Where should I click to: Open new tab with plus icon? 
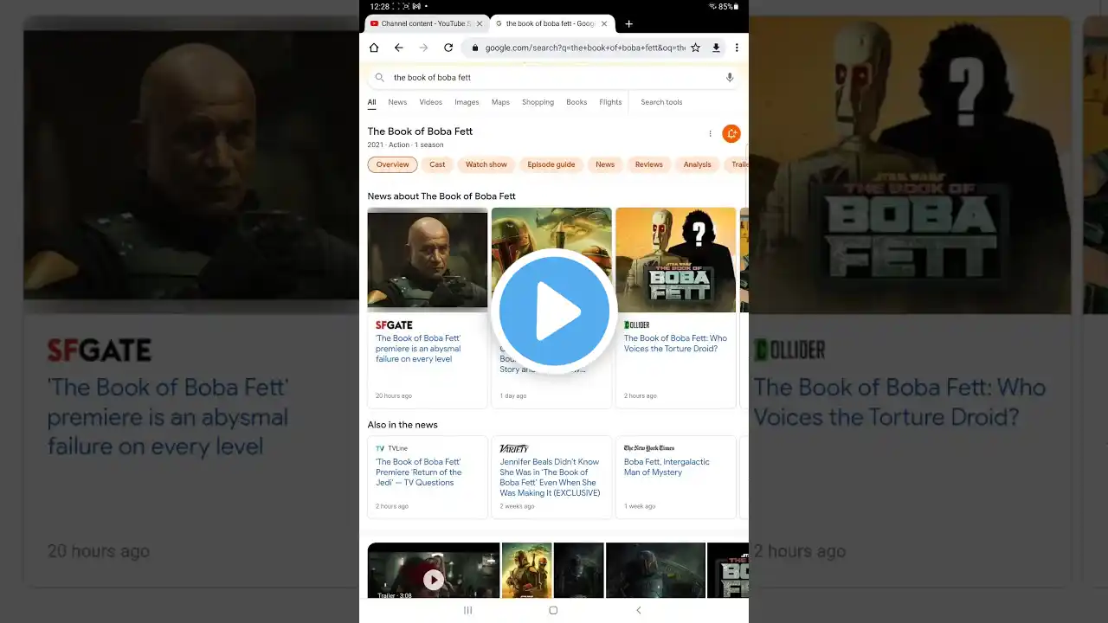(x=629, y=23)
